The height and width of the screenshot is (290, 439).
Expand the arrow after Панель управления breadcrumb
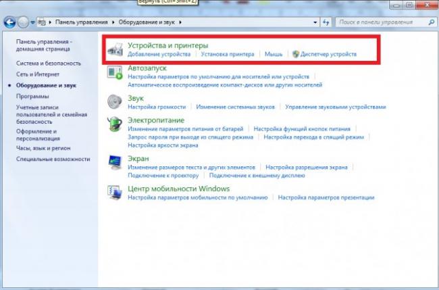113,22
